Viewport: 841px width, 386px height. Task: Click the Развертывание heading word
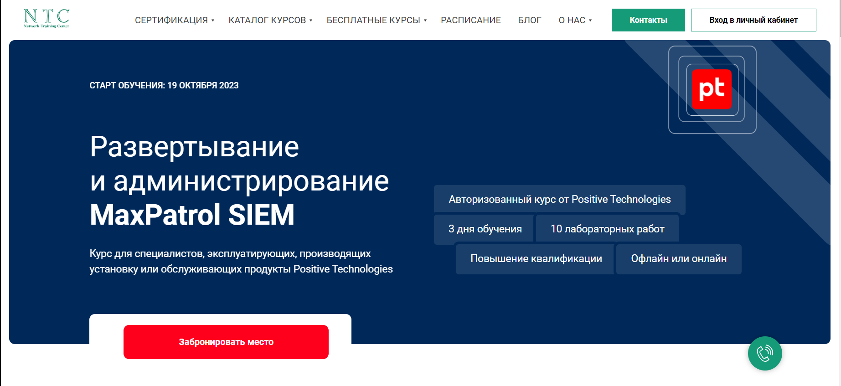tap(194, 147)
